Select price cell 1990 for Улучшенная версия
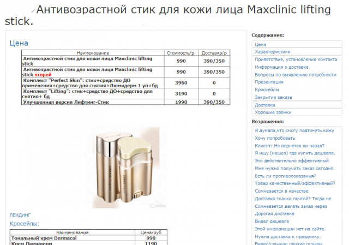This screenshot has width=349, height=245. (x=181, y=102)
